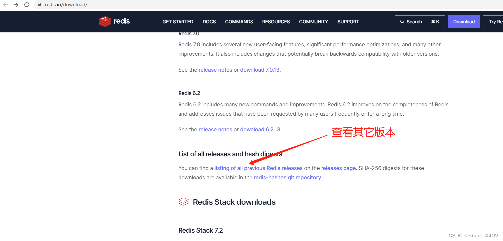Viewport: 503px width, 241px height.
Task: Open the COMMUNITY menu item
Action: tap(314, 22)
